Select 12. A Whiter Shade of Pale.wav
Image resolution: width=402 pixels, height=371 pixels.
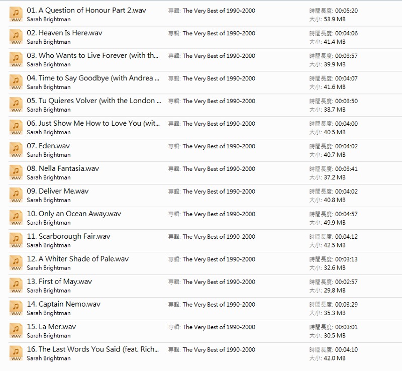click(77, 259)
